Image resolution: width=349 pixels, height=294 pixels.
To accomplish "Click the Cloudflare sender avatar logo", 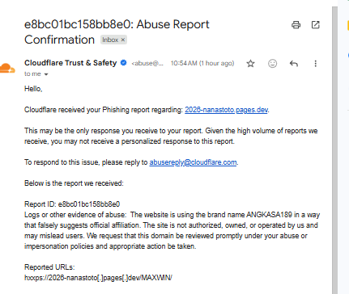I will click(7, 68).
